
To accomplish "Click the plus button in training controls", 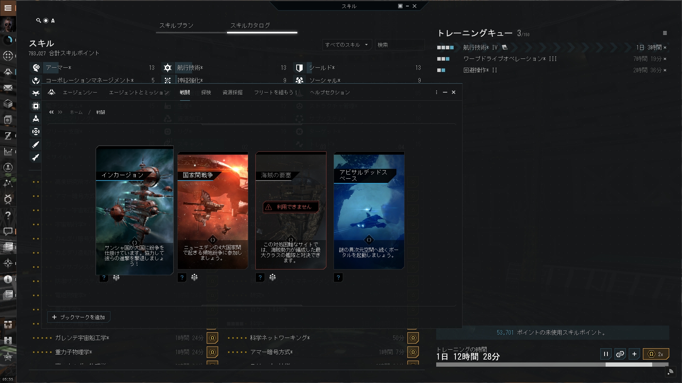I will click(634, 354).
